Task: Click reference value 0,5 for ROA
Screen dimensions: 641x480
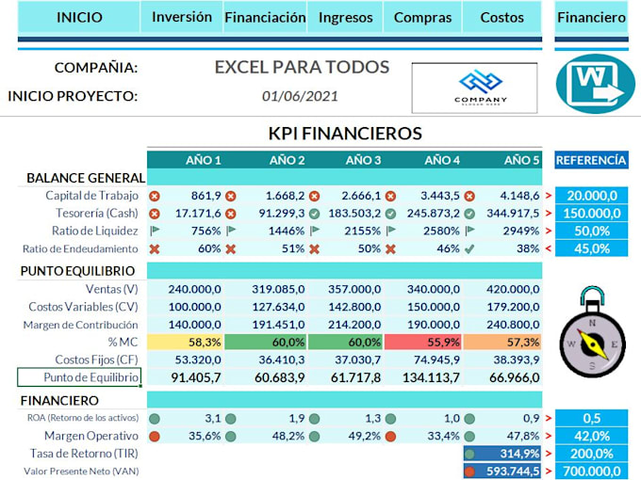Action: [x=591, y=419]
